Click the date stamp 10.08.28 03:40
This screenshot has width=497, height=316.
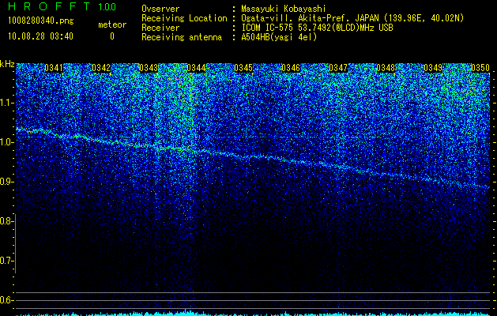tap(40, 36)
